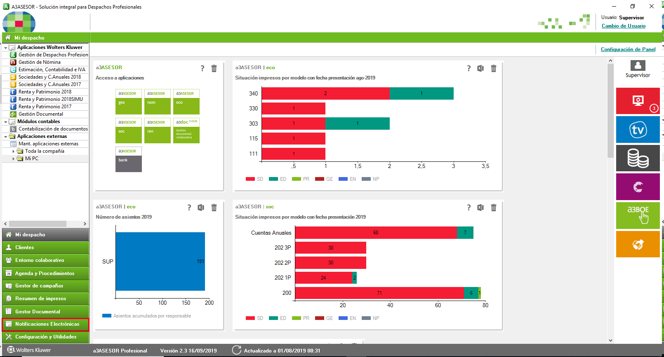
Task: Open the a3ASESOR bank application tile
Action: (129, 159)
